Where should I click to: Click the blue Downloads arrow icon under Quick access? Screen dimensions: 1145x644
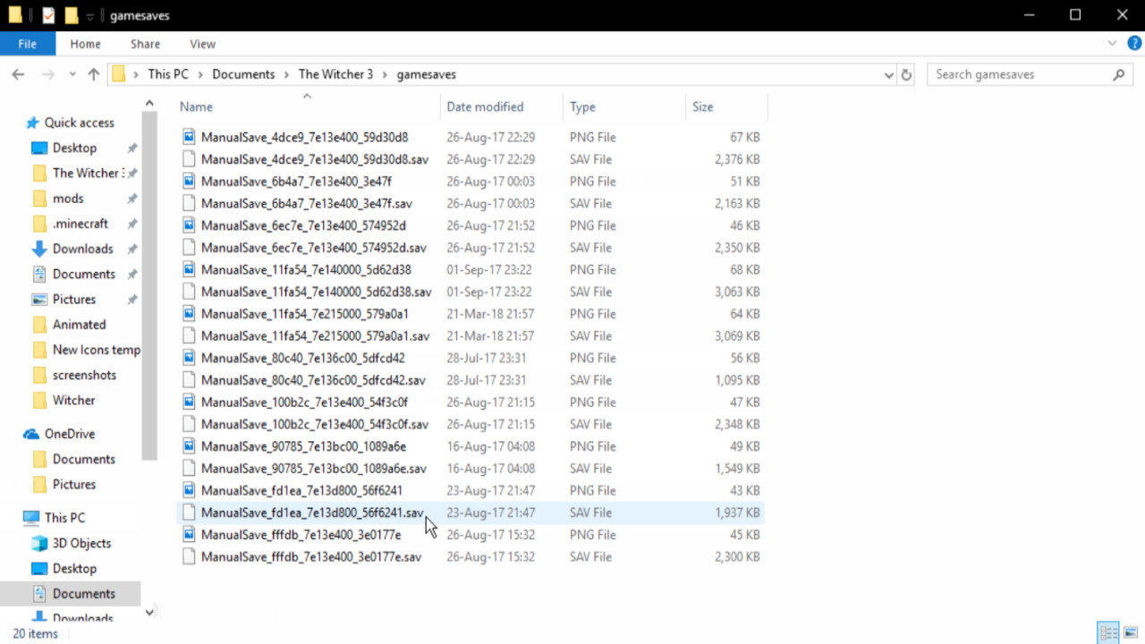coord(39,249)
